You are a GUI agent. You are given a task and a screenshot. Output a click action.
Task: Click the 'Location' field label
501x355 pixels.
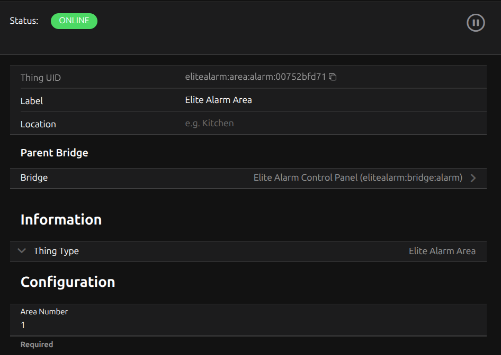[38, 124]
